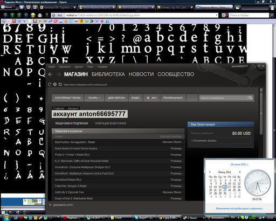
Task: Click the anton66695777 account name in Steam title
Action: (x=239, y=66)
